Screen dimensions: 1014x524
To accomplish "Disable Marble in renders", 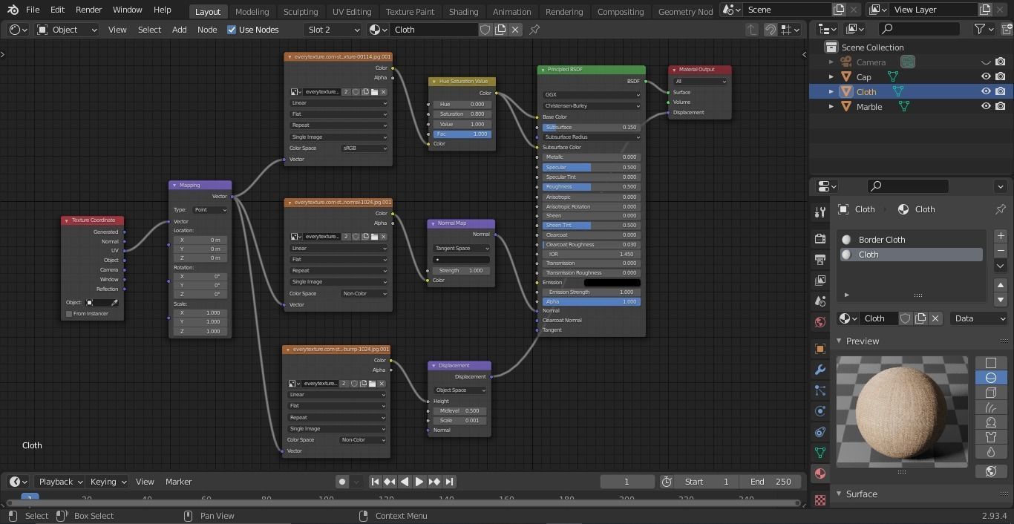I will pyautogui.click(x=1001, y=106).
